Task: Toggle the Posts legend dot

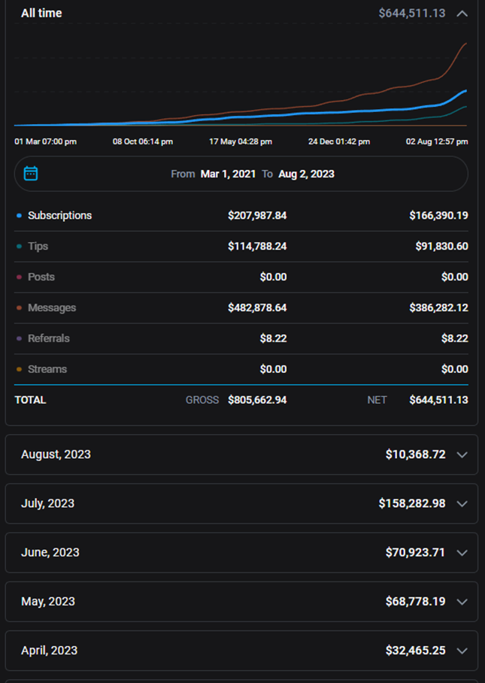Action: [19, 278]
